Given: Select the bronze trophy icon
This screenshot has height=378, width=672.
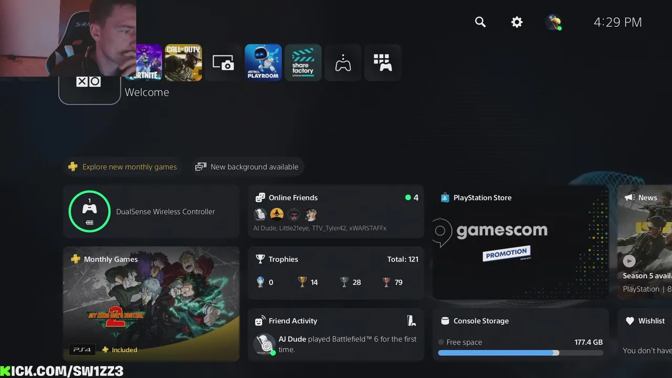Looking at the screenshot, I should tap(386, 282).
